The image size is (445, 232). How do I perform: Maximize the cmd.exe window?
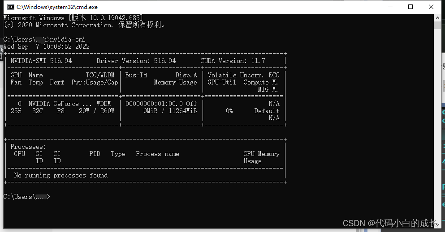[x=410, y=7]
